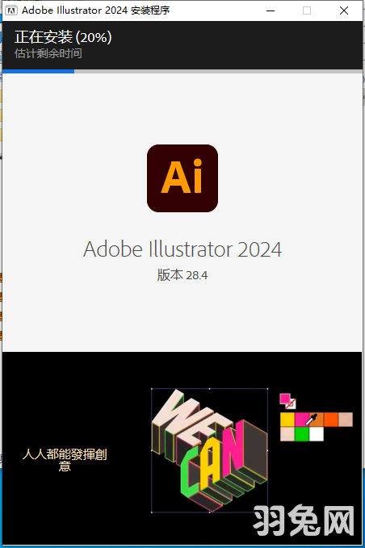Click the WE CAN 3D artwork thumbnail

click(209, 450)
